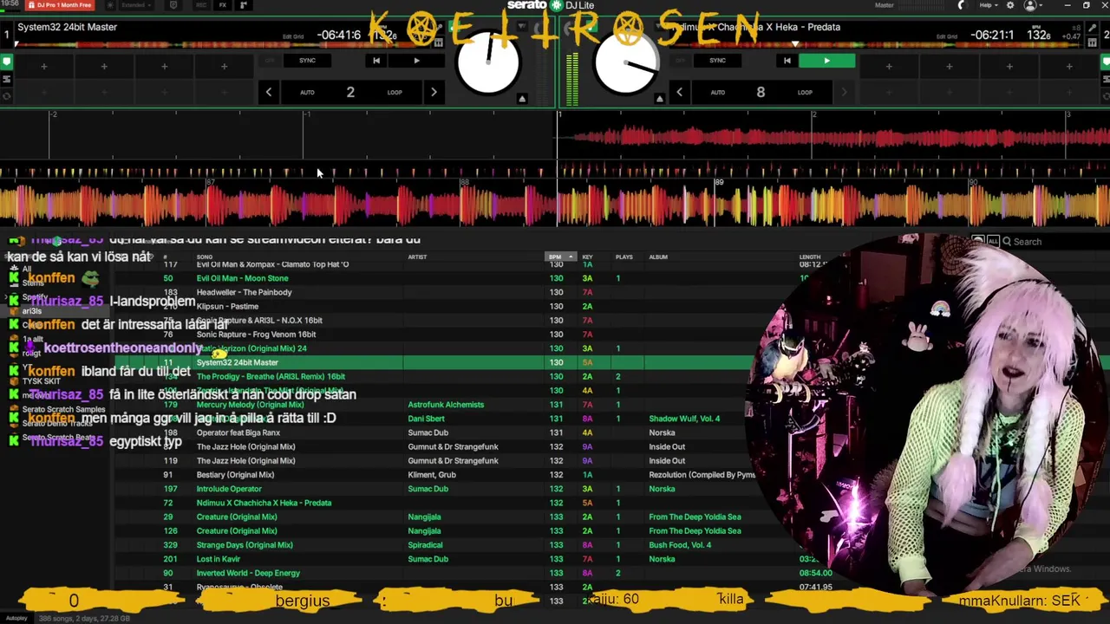This screenshot has height=624, width=1110.
Task: Open the user profile account icon
Action: (x=1029, y=5)
